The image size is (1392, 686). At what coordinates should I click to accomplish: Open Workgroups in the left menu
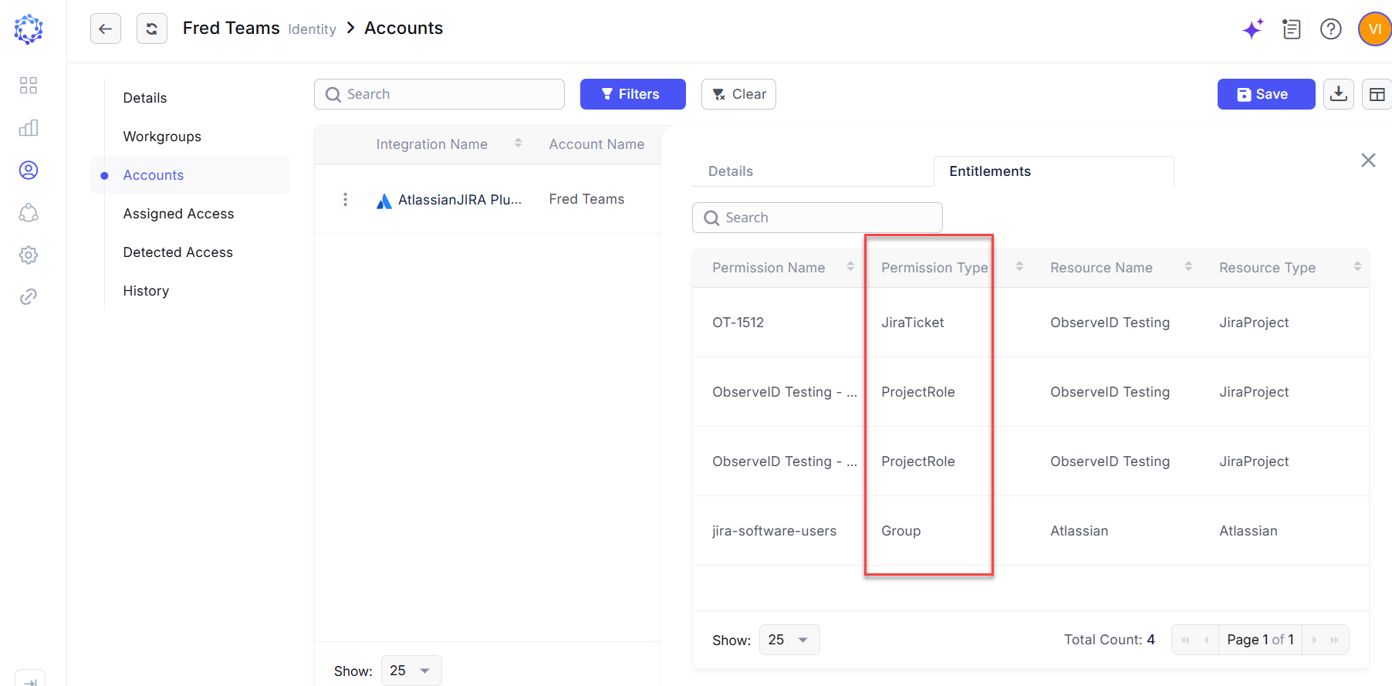click(162, 137)
